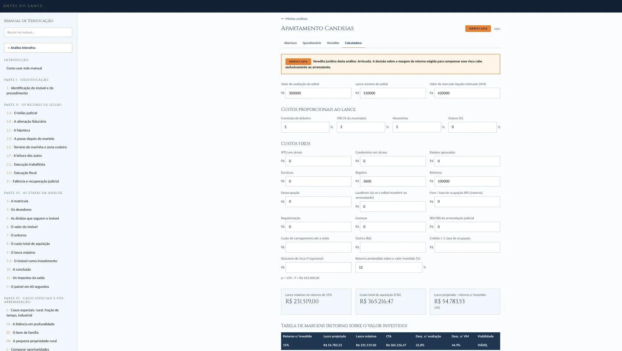Select the Calculadora tab
This screenshot has width=622, height=351.
[353, 43]
